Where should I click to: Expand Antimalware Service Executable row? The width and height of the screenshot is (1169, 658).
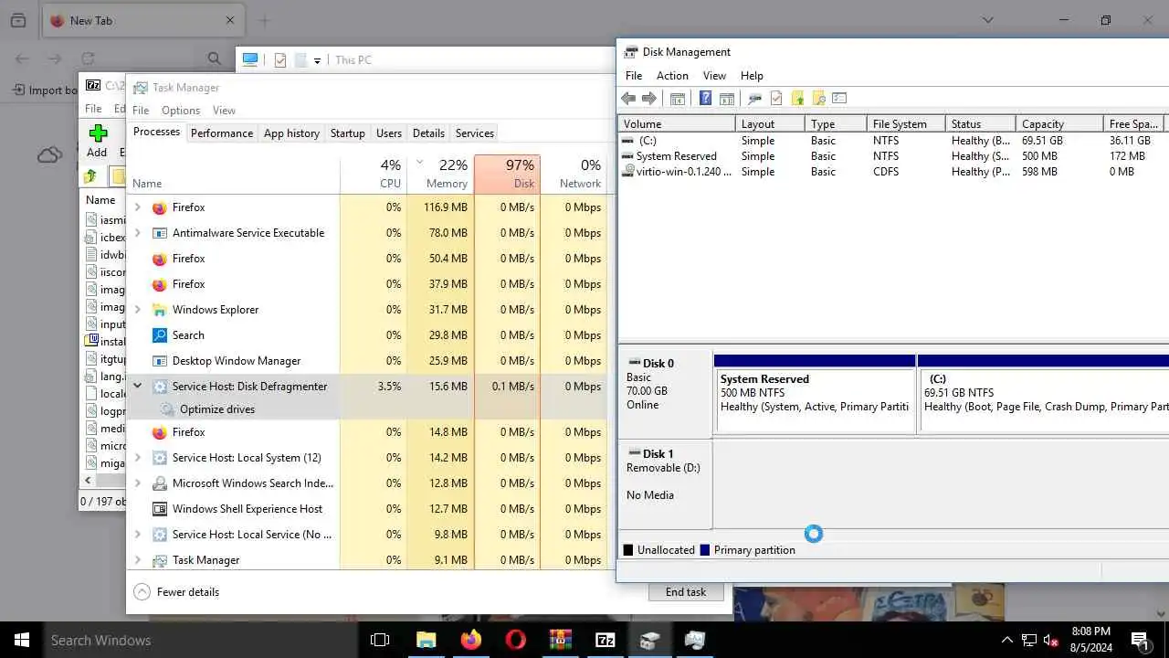point(138,233)
